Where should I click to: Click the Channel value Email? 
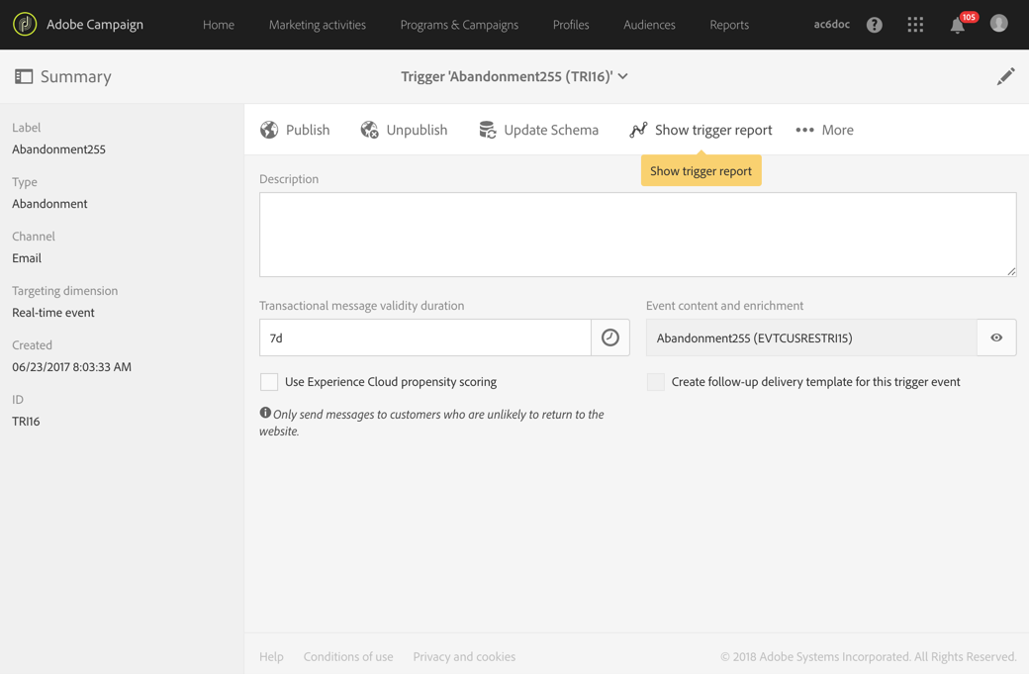click(27, 258)
